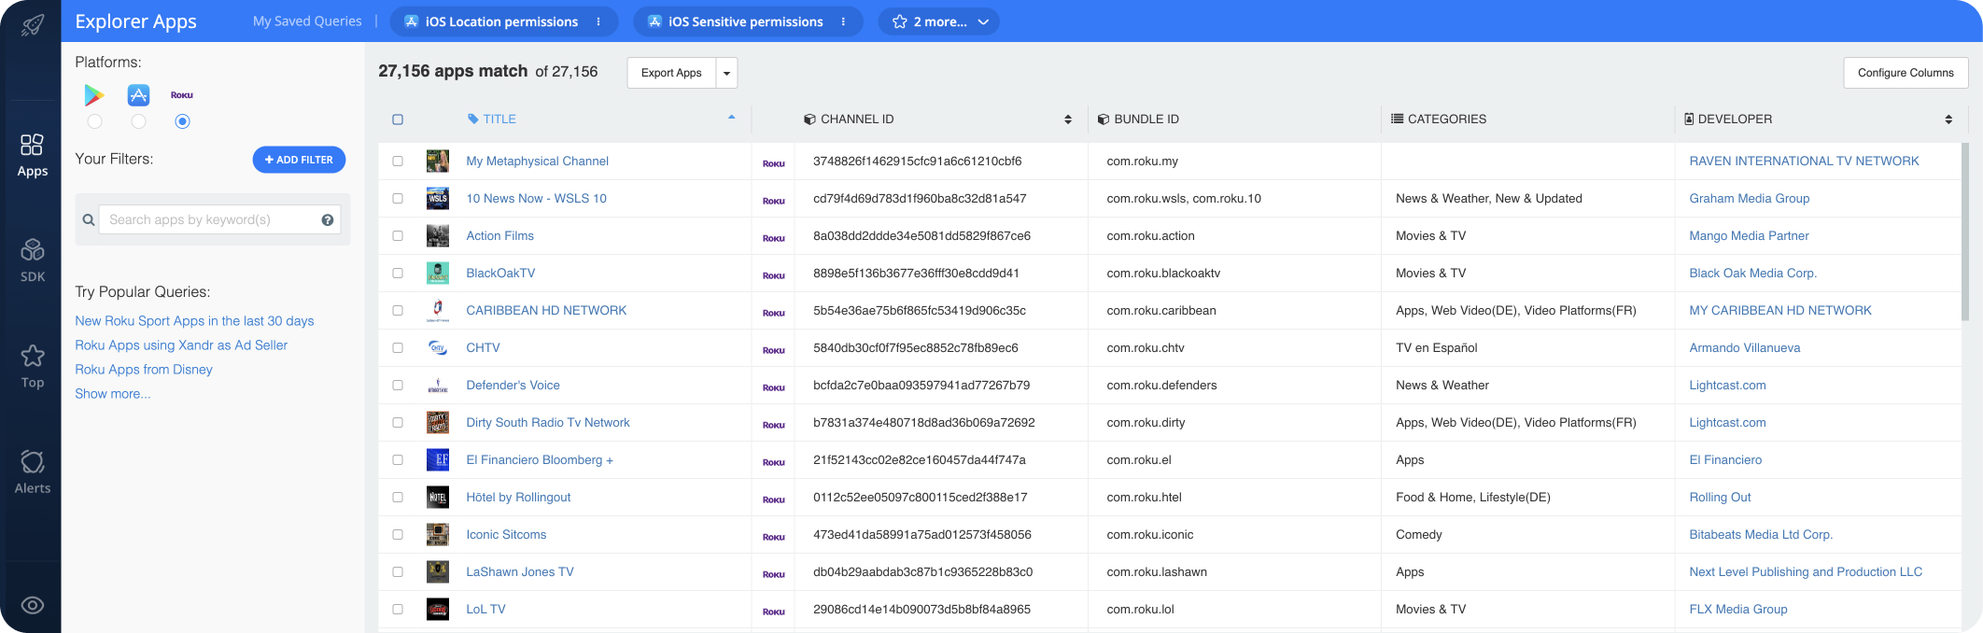Click the 10 News Now WSLS thumbnail
This screenshot has width=1983, height=633.
point(438,198)
